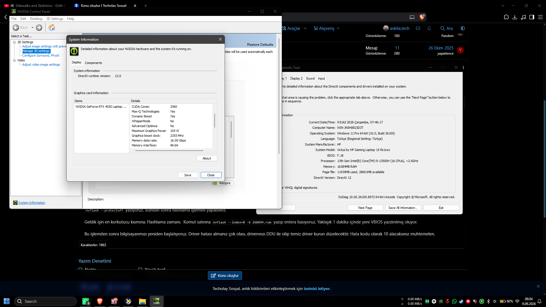This screenshot has width=546, height=307.
Task: Click the Back arrow in NVIDIA Control Panel
Action: 16,28
